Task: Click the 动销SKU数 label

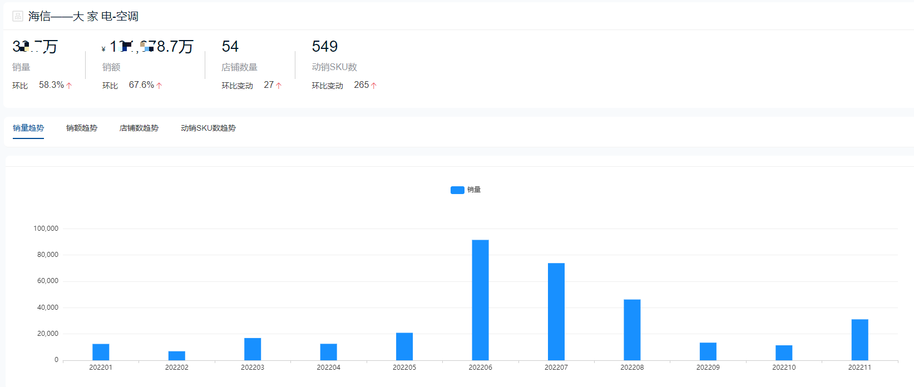Action: pos(334,67)
